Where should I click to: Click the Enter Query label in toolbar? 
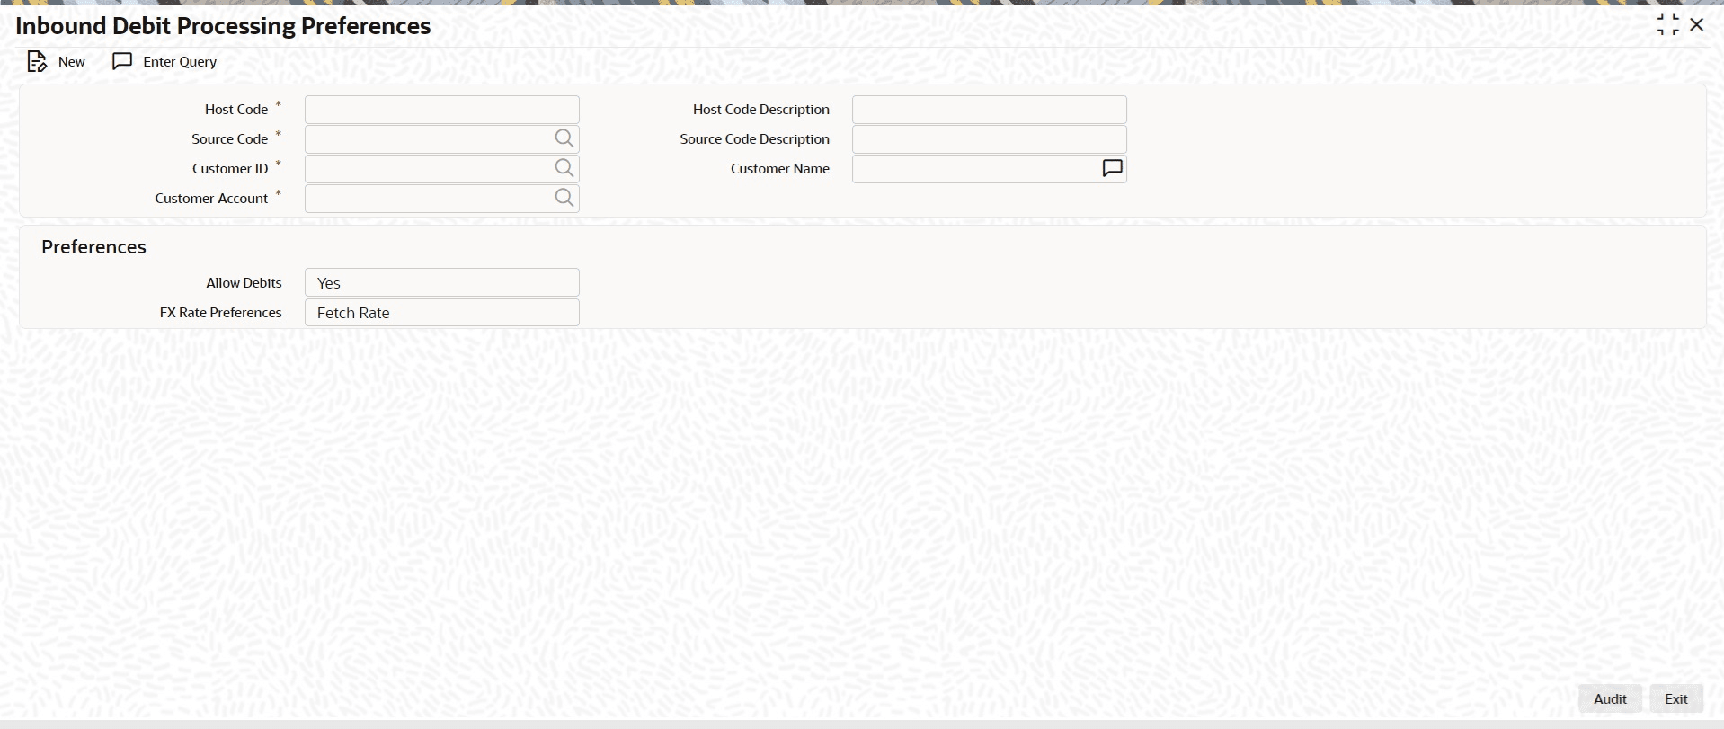(180, 61)
